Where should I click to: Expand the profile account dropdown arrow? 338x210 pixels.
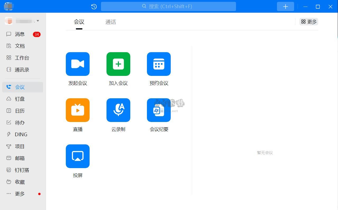click(38, 21)
